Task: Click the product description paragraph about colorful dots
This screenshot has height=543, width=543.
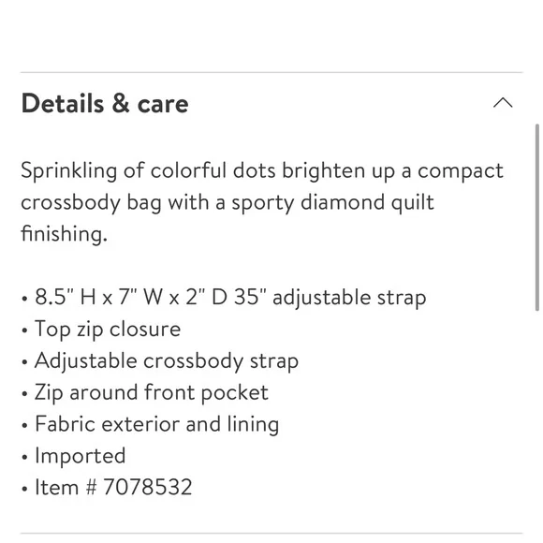Action: [262, 202]
